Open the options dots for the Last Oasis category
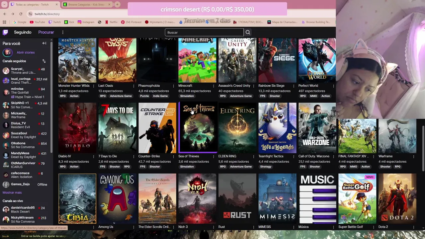 pyautogui.click(x=133, y=86)
